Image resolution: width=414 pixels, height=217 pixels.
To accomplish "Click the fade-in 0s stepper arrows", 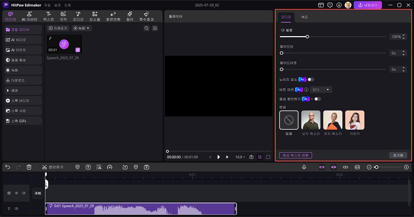I will tap(403, 53).
